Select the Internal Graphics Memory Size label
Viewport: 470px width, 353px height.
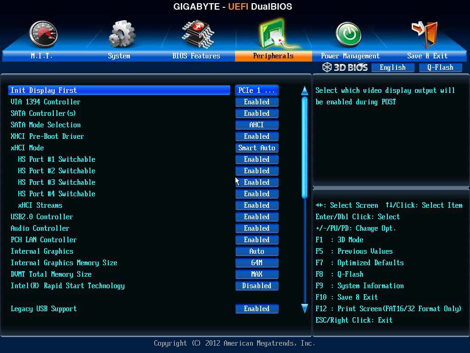[x=64, y=263]
